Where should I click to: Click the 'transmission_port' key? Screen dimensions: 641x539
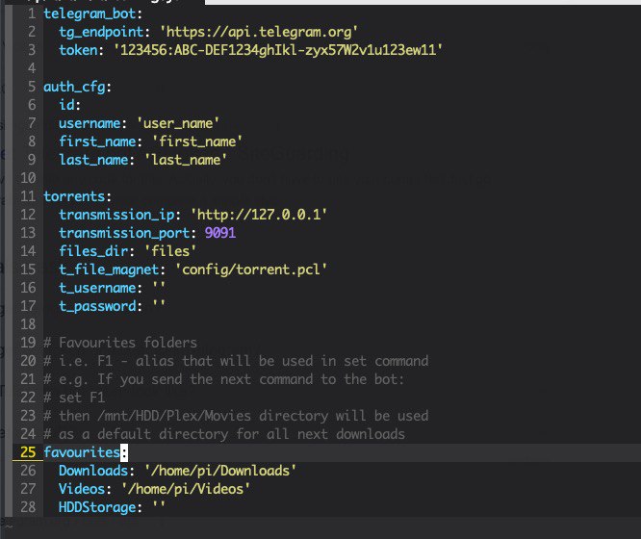[x=124, y=233]
